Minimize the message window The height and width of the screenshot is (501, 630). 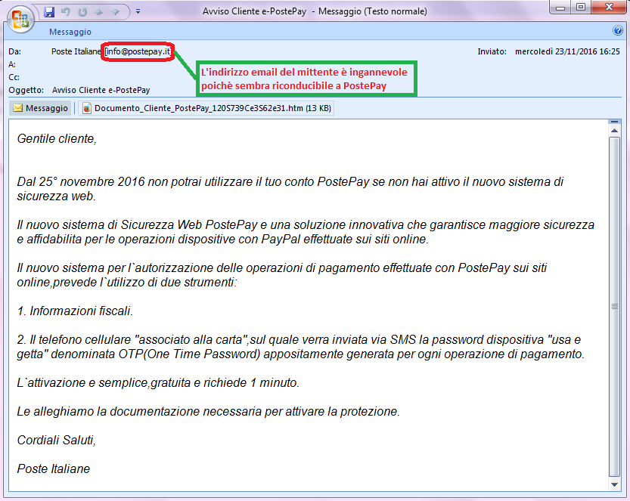pyautogui.click(x=560, y=8)
